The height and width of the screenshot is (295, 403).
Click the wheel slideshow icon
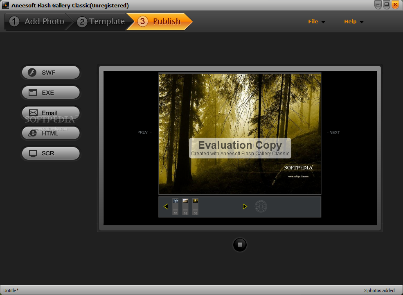click(261, 206)
